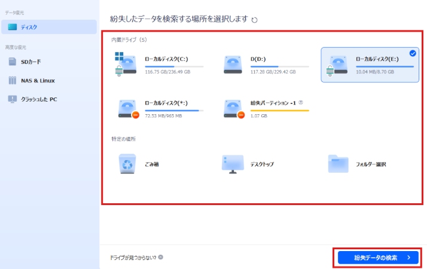Viewport: 427px width, 269px height.
Task: Click the 117.28 GB/229.42 GB size text
Action: pyautogui.click(x=273, y=72)
